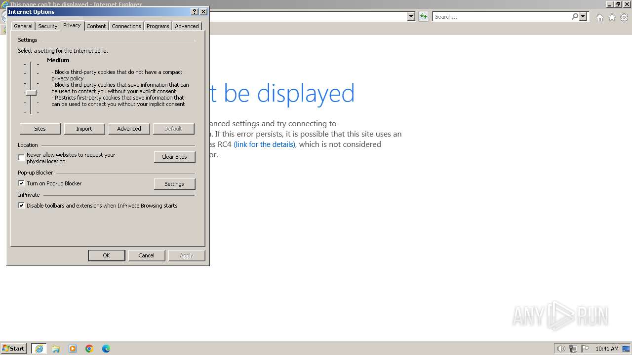Image resolution: width=632 pixels, height=355 pixels.
Task: Switch to the General tab
Action: pyautogui.click(x=23, y=26)
